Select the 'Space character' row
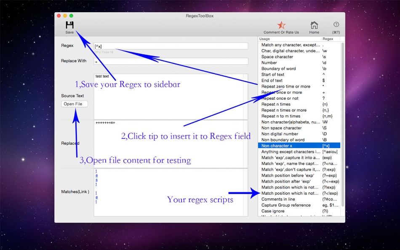Viewport: 400px width, 250px height. click(x=299, y=57)
